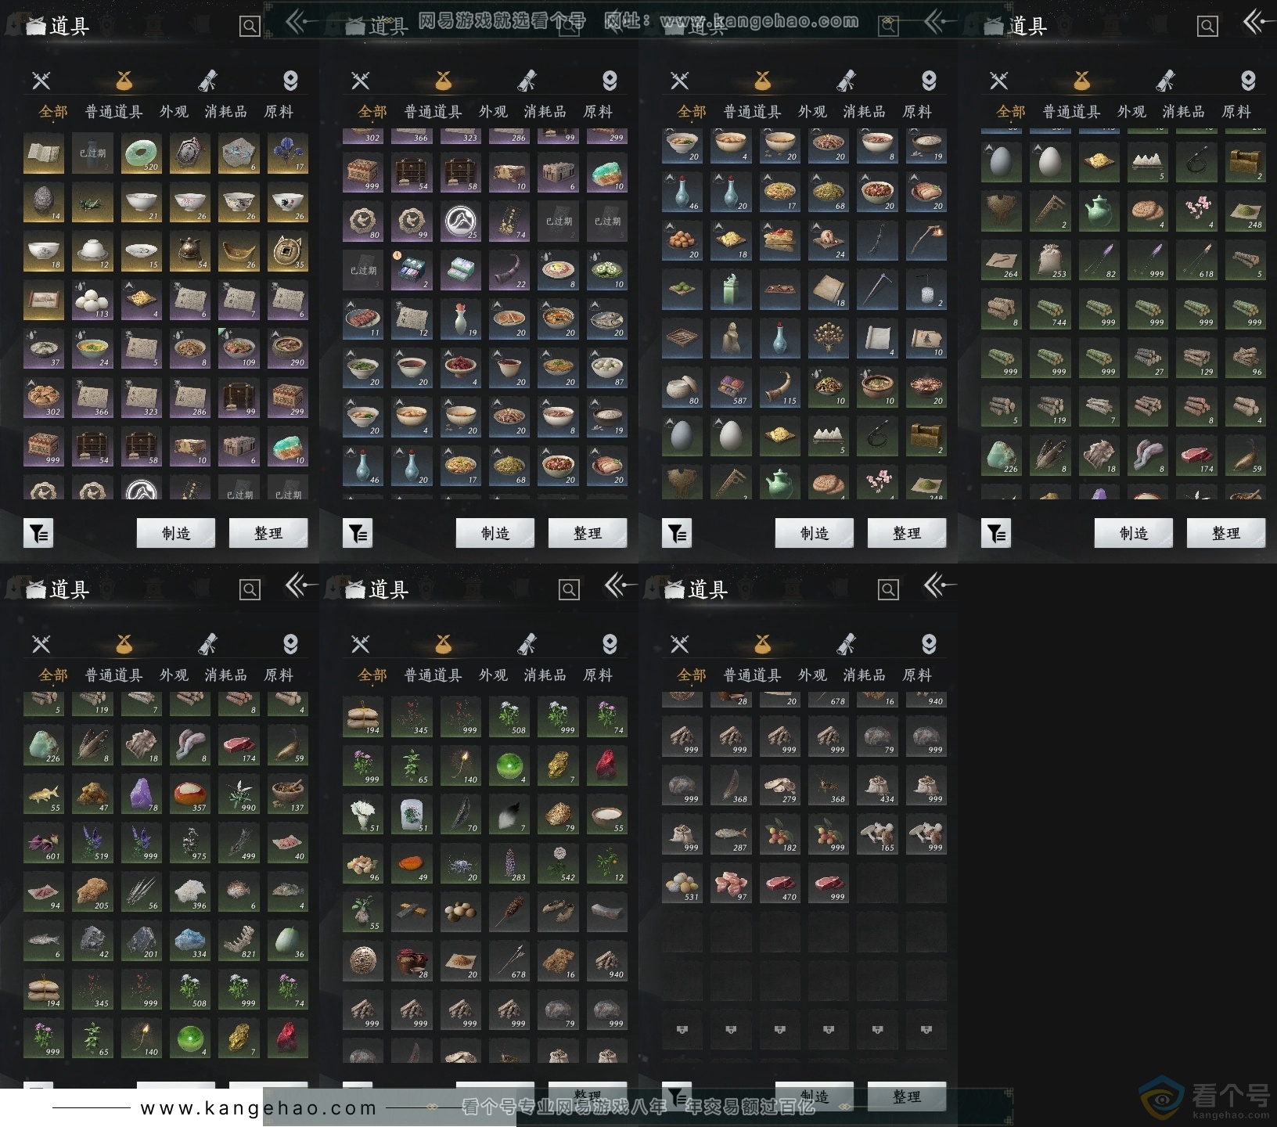Click 整理 button in second top panel

click(x=588, y=533)
